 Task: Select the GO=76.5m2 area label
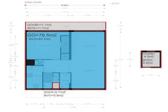coord(42,35)
